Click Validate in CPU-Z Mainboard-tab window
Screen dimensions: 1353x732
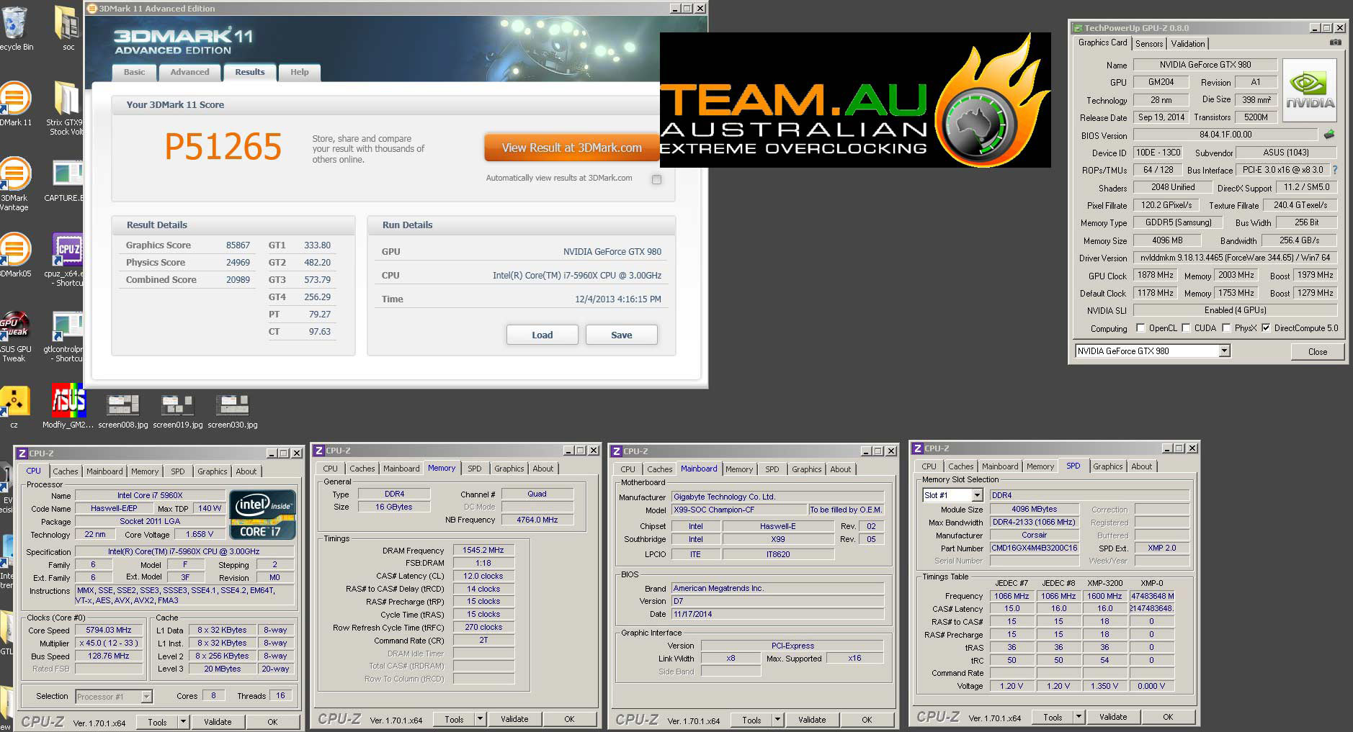(x=812, y=720)
